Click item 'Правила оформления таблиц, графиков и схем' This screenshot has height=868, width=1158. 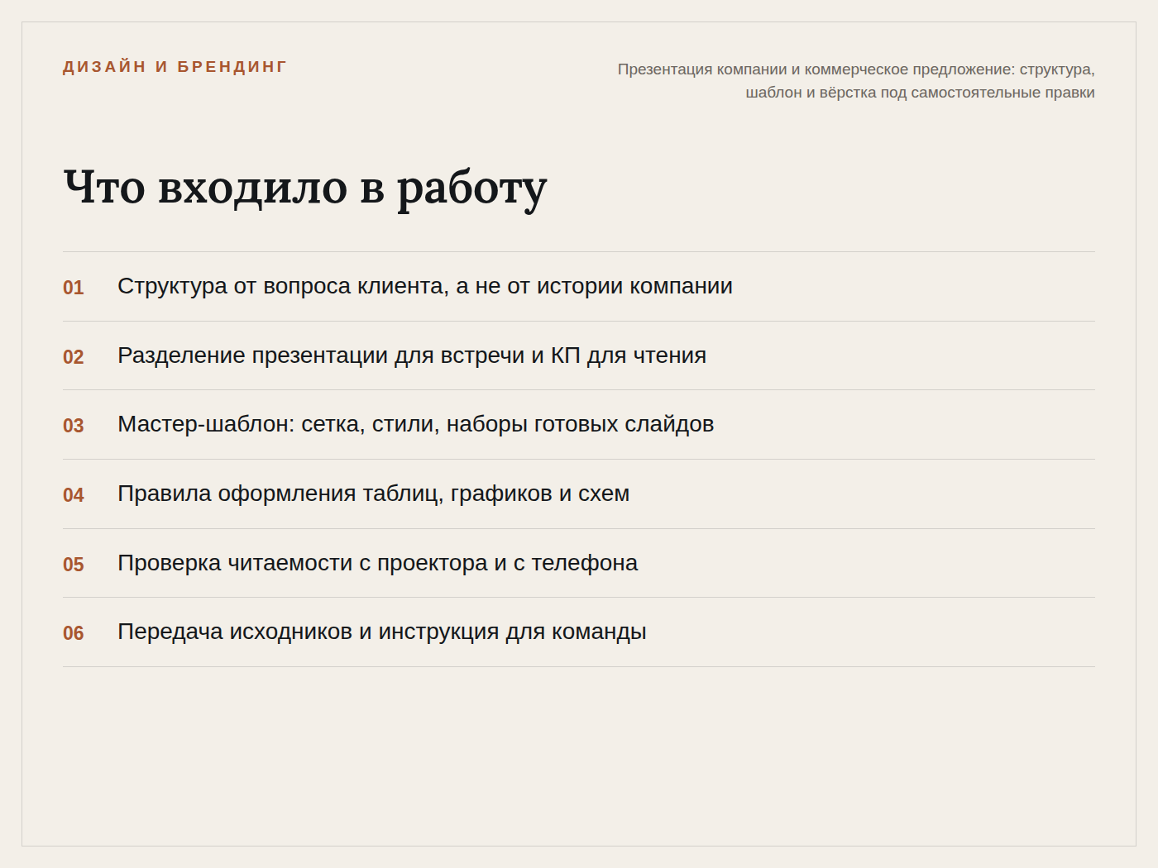click(373, 494)
